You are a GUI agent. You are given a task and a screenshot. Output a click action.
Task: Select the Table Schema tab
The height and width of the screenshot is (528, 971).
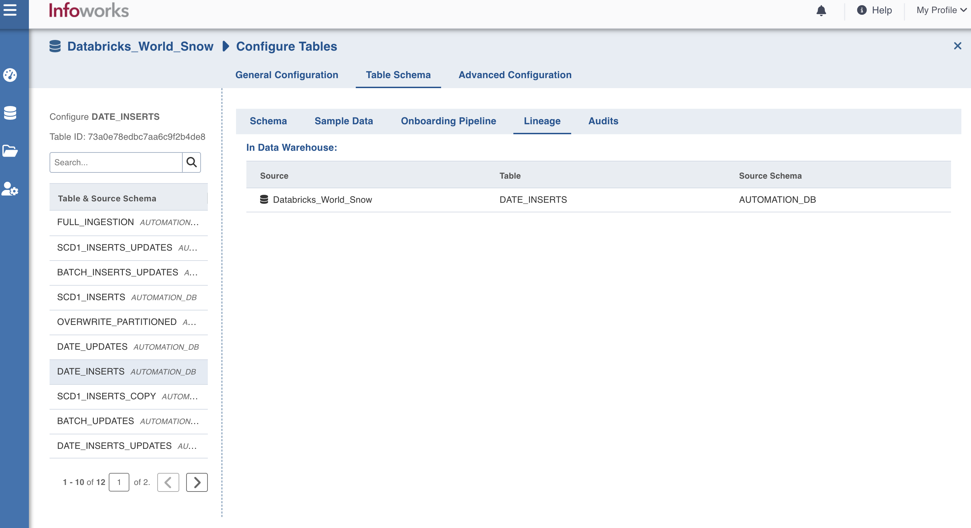tap(398, 75)
